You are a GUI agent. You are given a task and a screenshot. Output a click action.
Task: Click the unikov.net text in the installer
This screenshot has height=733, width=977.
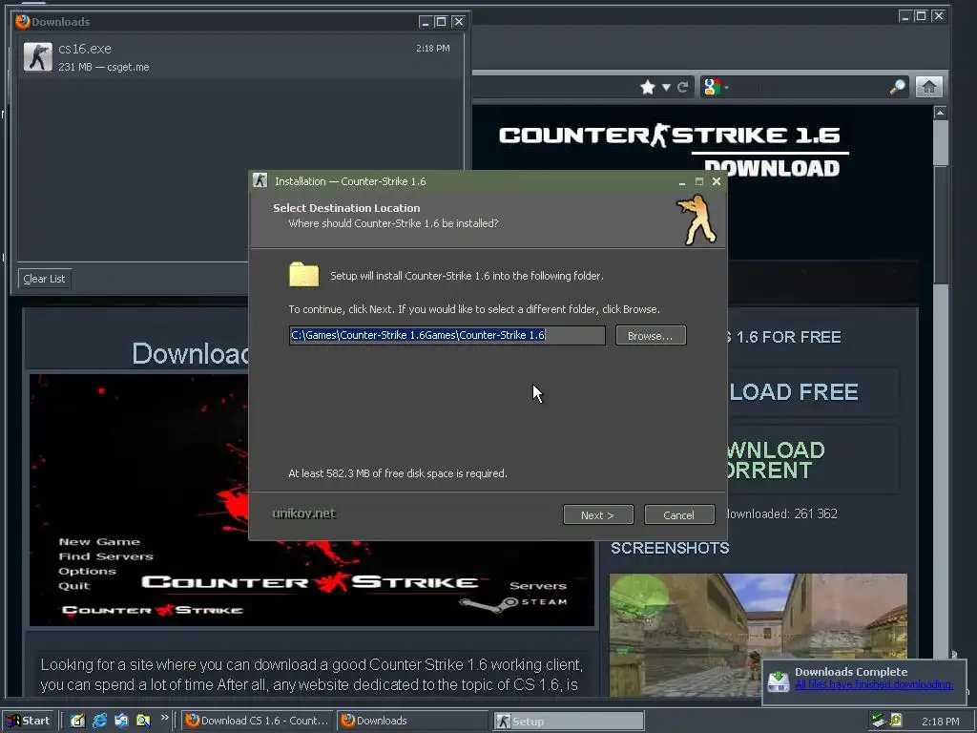pos(304,513)
